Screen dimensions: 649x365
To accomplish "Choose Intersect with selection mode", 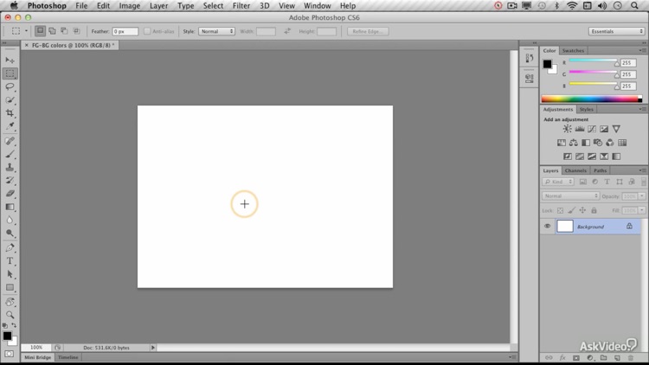I will point(76,31).
